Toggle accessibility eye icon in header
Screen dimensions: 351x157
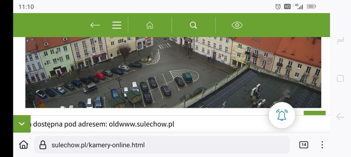(x=237, y=25)
